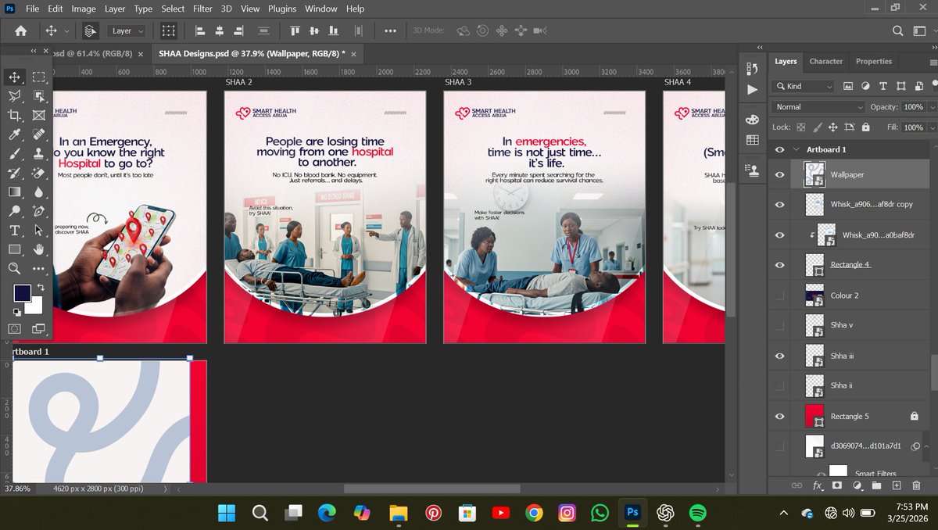The image size is (938, 530).
Task: Select the Polygonal Lasso tool
Action: (x=14, y=96)
